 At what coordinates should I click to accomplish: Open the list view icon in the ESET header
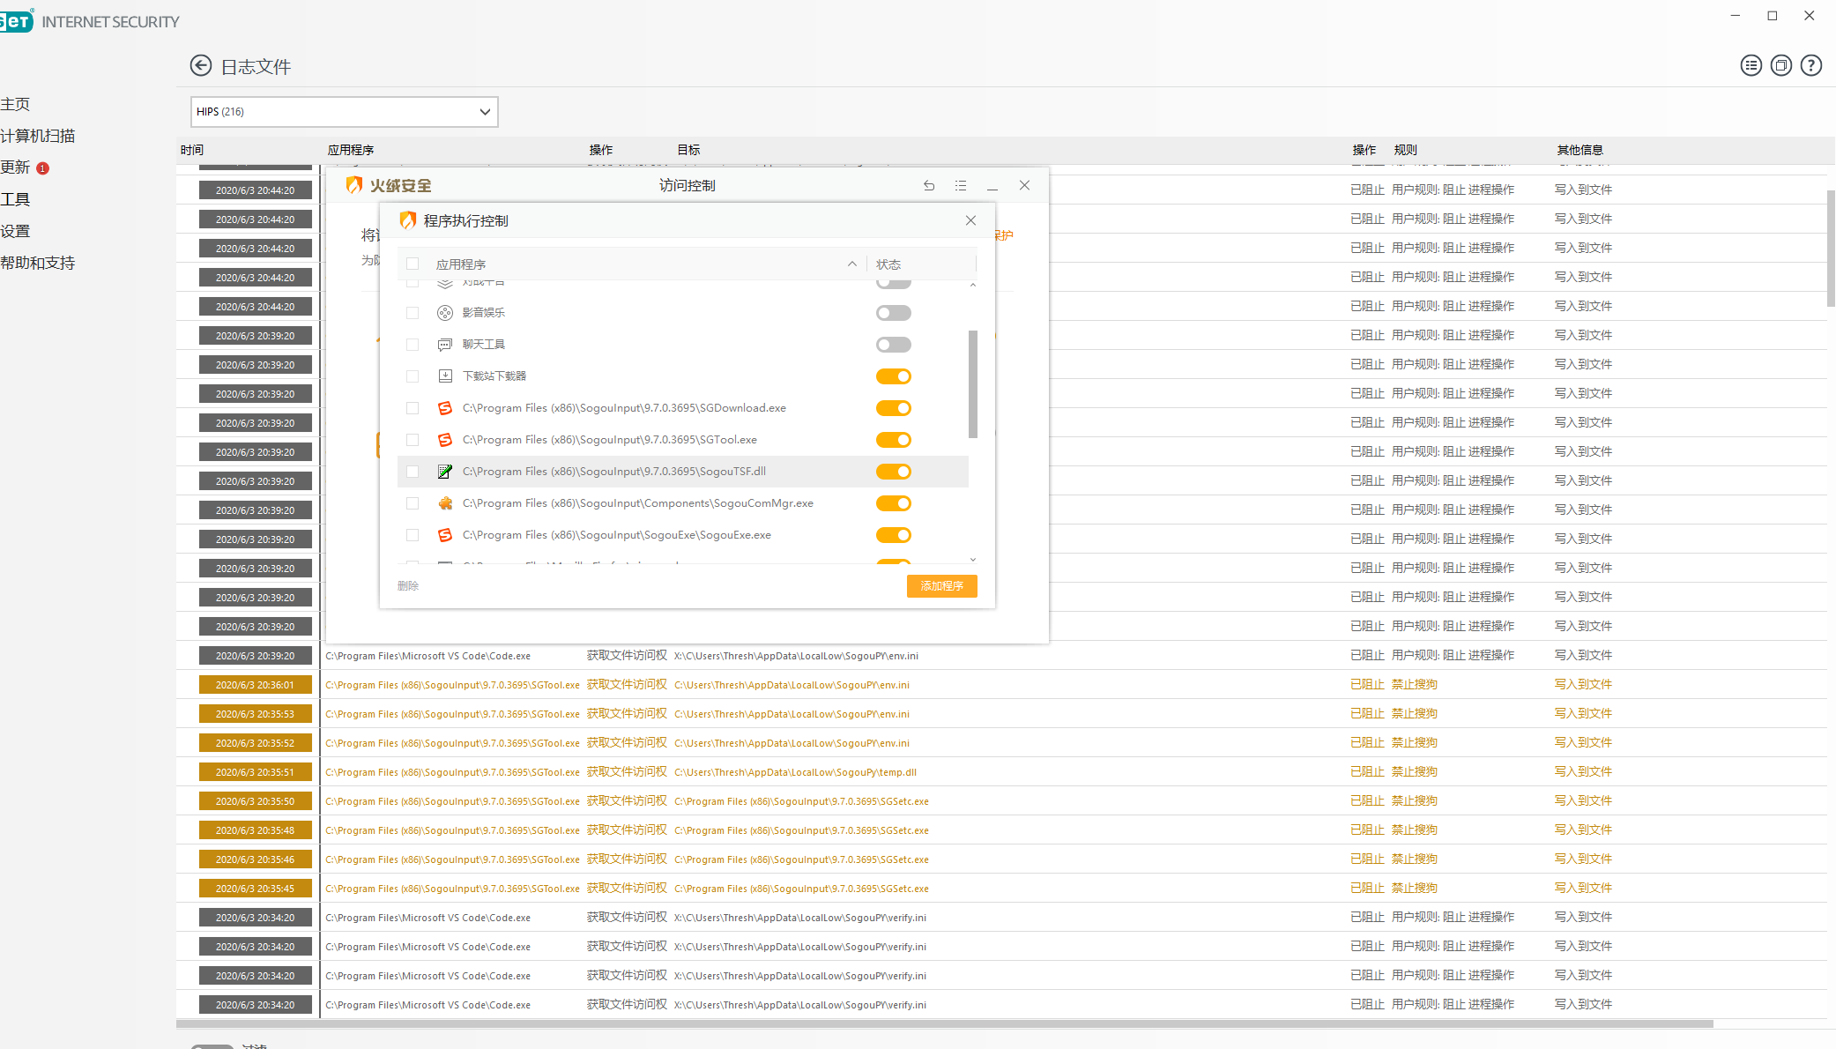tap(1751, 65)
